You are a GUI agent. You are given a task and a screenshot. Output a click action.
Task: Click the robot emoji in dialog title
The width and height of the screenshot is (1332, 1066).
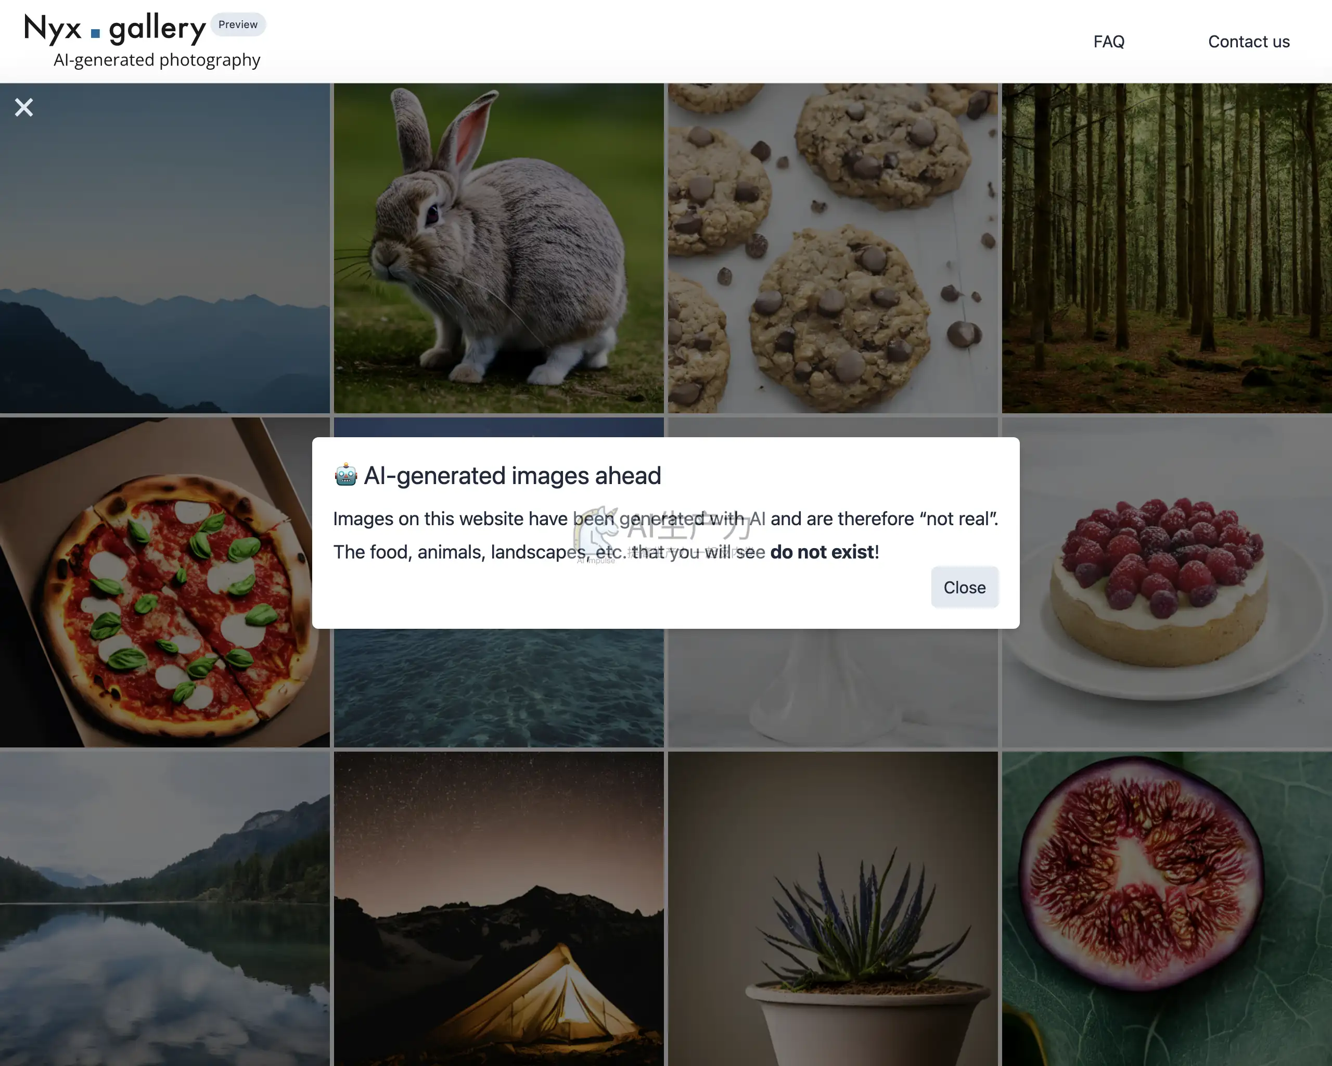[345, 475]
